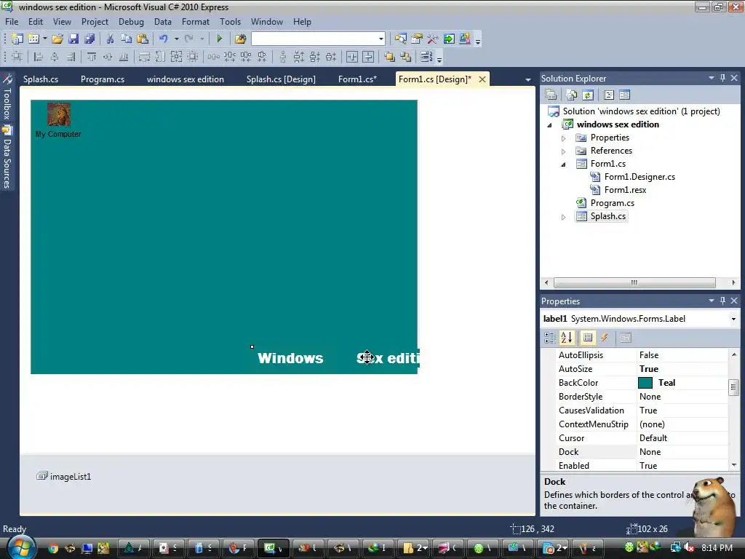Screen dimensions: 745x559
Task: Open the New Item dropdown arrow
Action: pos(44,39)
